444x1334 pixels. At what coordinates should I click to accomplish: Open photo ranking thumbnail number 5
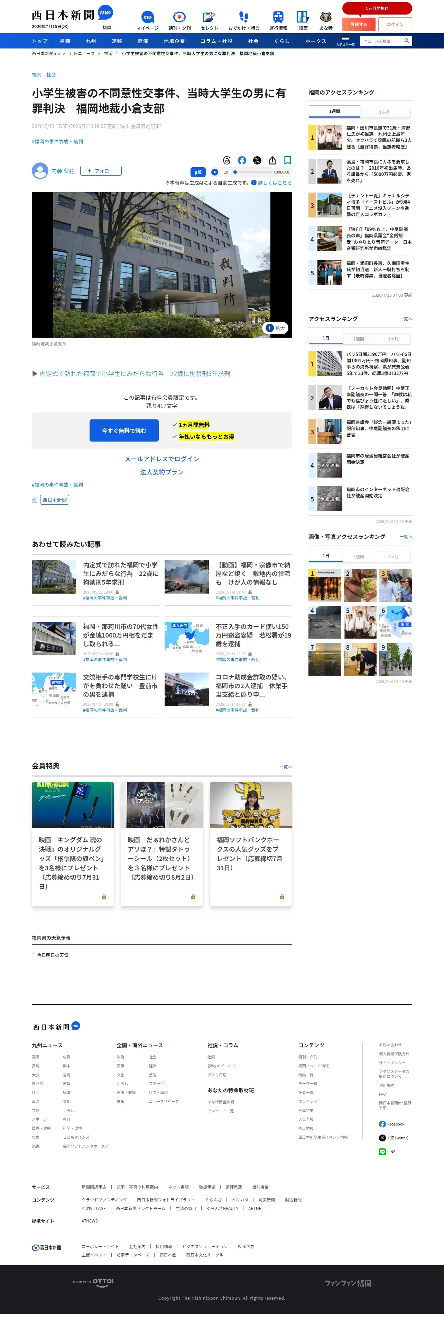pos(361,622)
